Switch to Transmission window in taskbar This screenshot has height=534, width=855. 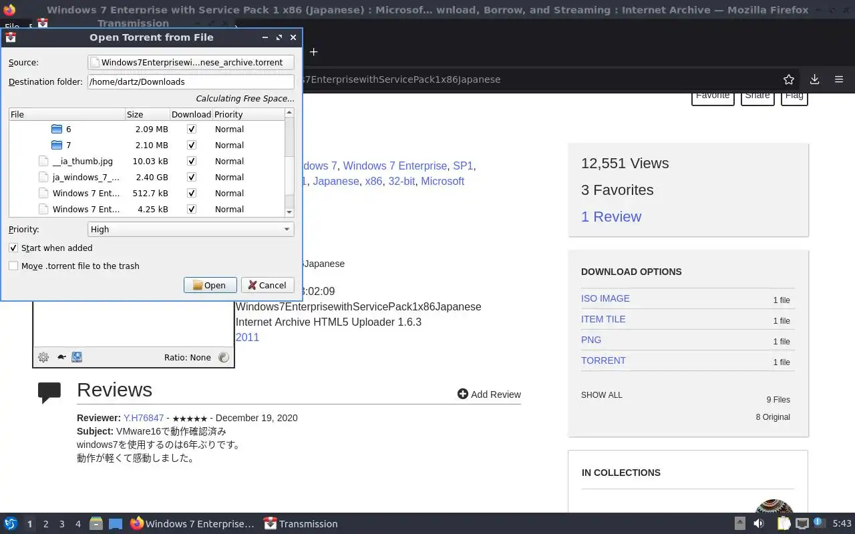click(x=301, y=524)
